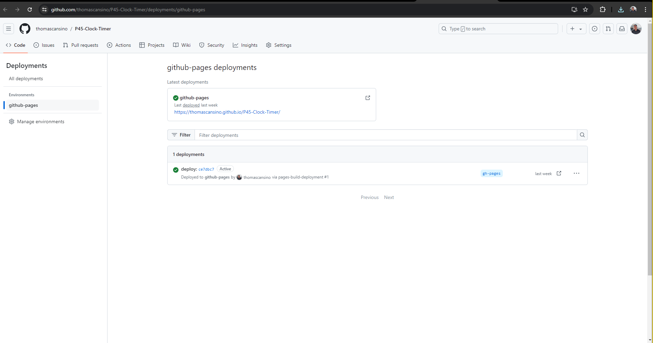Screen dimensions: 653x343
Task: Open the thomascansino owner link
Action: coord(52,29)
